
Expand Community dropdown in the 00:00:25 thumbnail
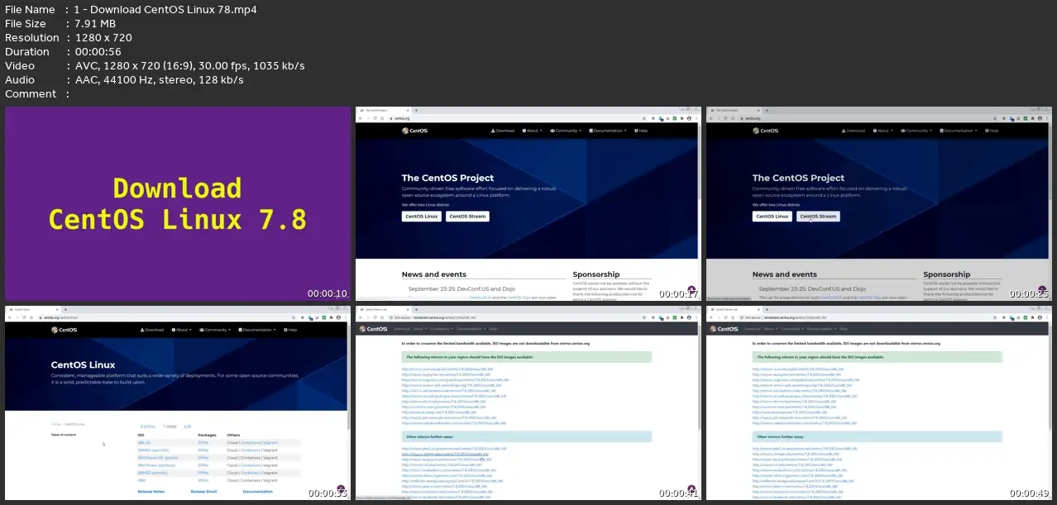click(916, 131)
